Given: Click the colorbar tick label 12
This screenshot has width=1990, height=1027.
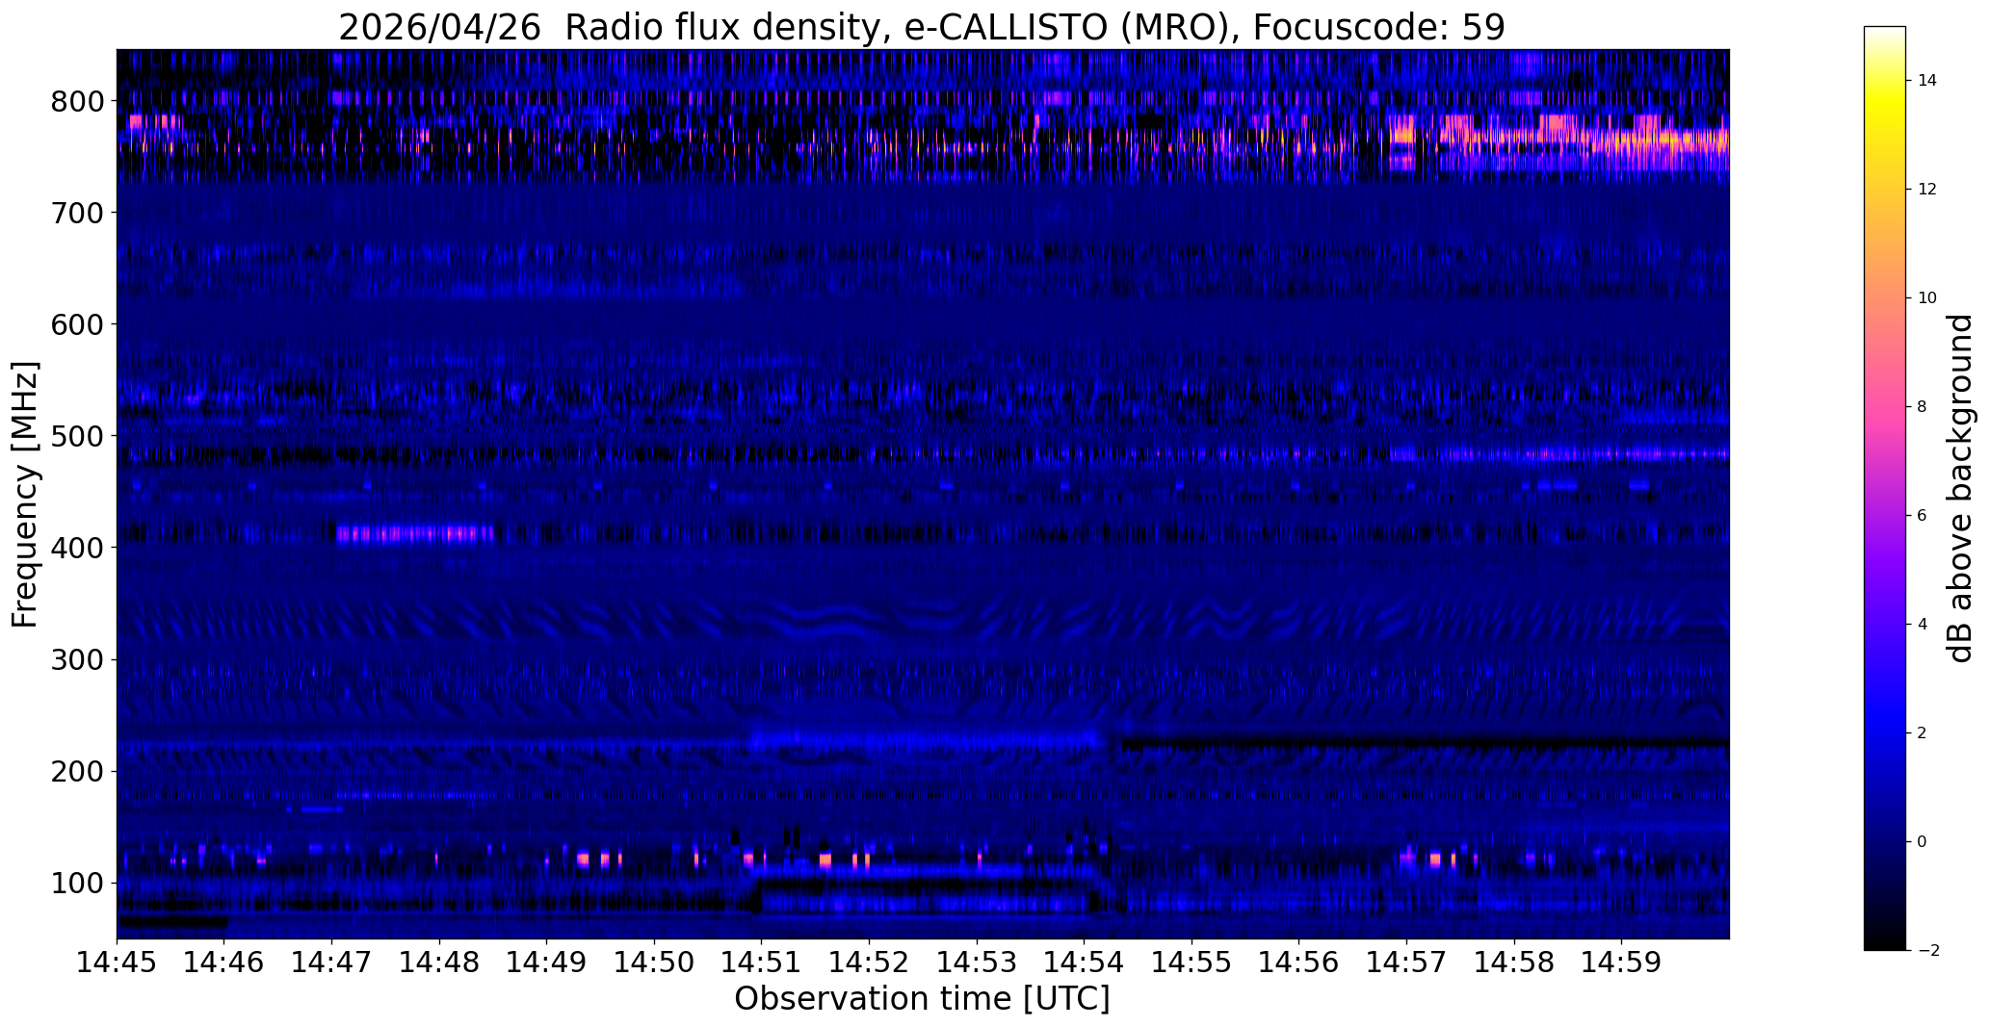Looking at the screenshot, I should (x=1927, y=190).
